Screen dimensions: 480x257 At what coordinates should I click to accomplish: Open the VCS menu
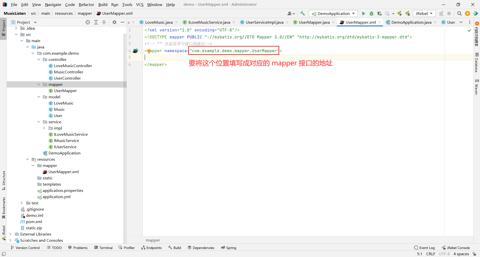pos(140,4)
